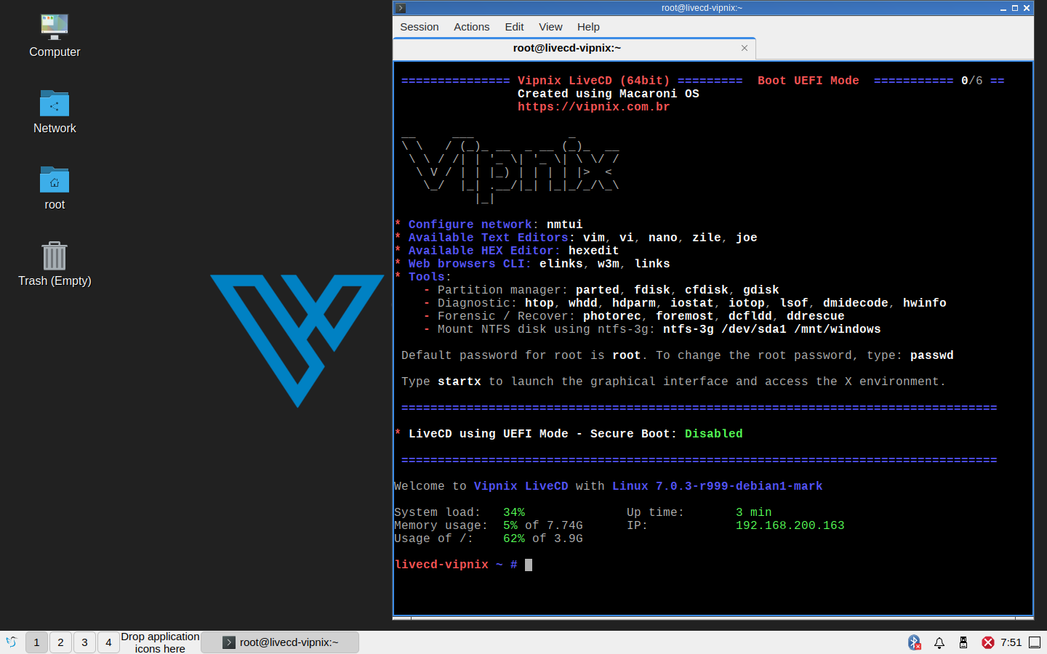Click the 'Drop application icons here' panel area
The height and width of the screenshot is (654, 1047).
(160, 642)
